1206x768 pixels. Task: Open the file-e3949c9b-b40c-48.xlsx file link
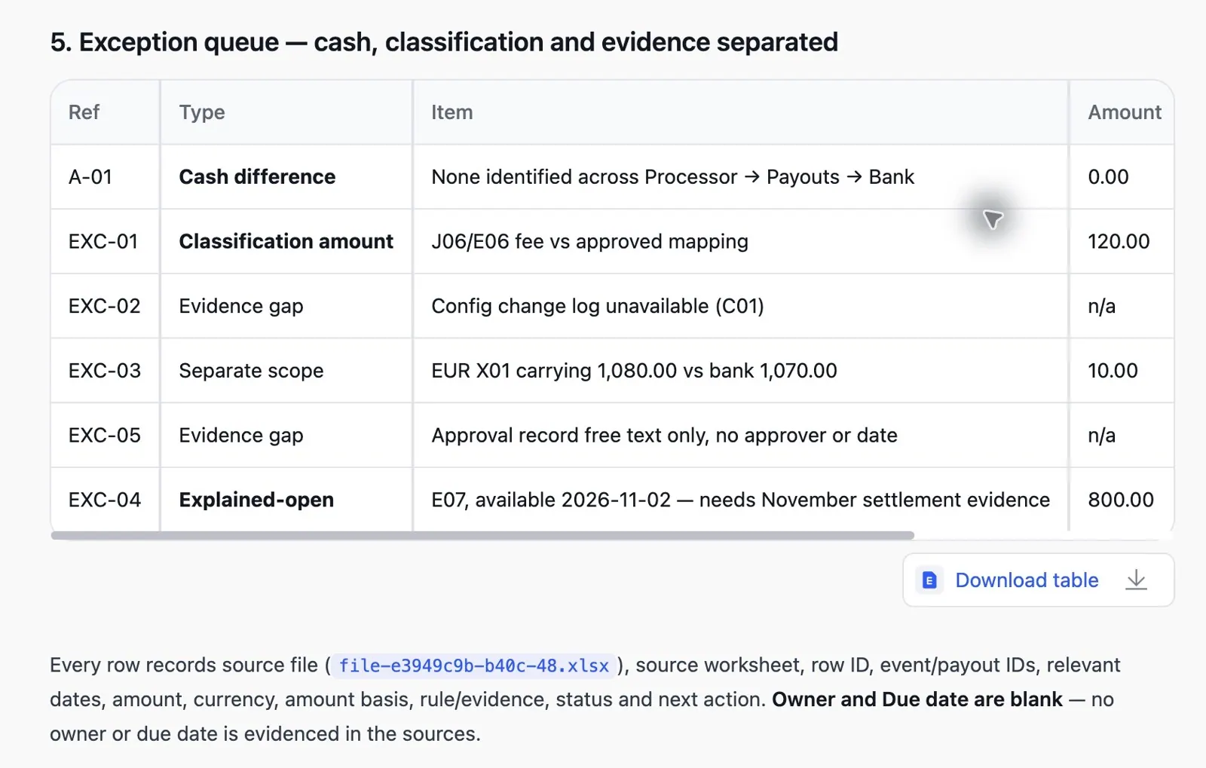point(473,665)
